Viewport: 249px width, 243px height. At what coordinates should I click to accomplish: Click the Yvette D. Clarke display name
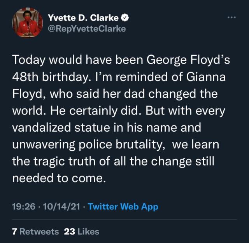pos(82,18)
